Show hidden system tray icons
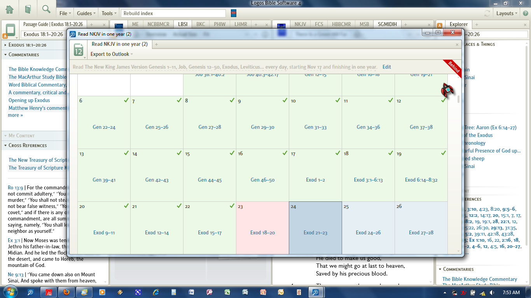 (x=444, y=293)
